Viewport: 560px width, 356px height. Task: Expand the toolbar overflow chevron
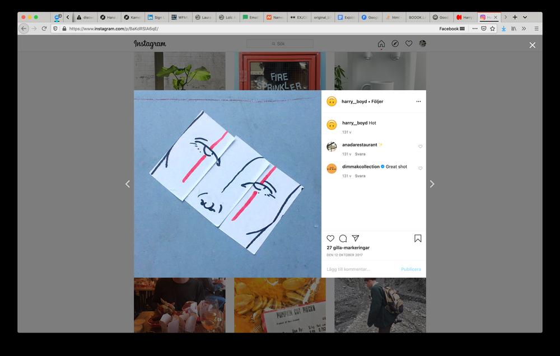pos(524,29)
